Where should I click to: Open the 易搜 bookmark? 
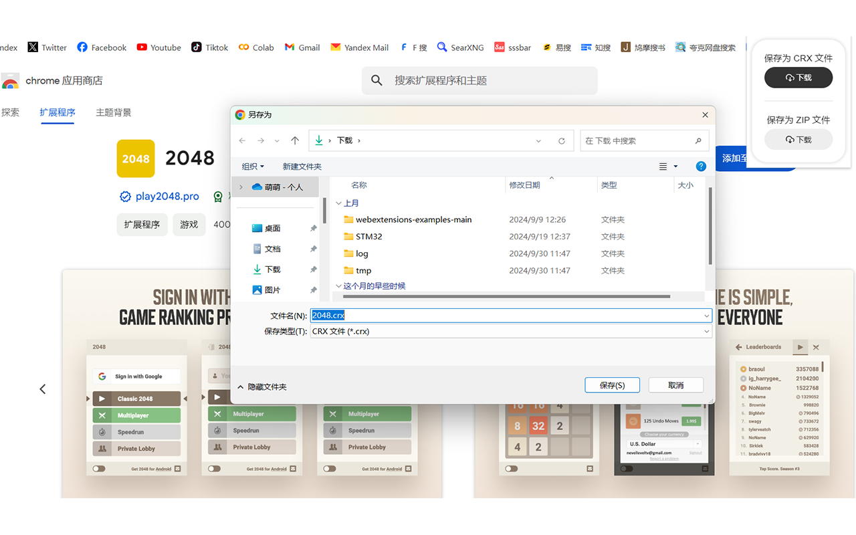[556, 47]
